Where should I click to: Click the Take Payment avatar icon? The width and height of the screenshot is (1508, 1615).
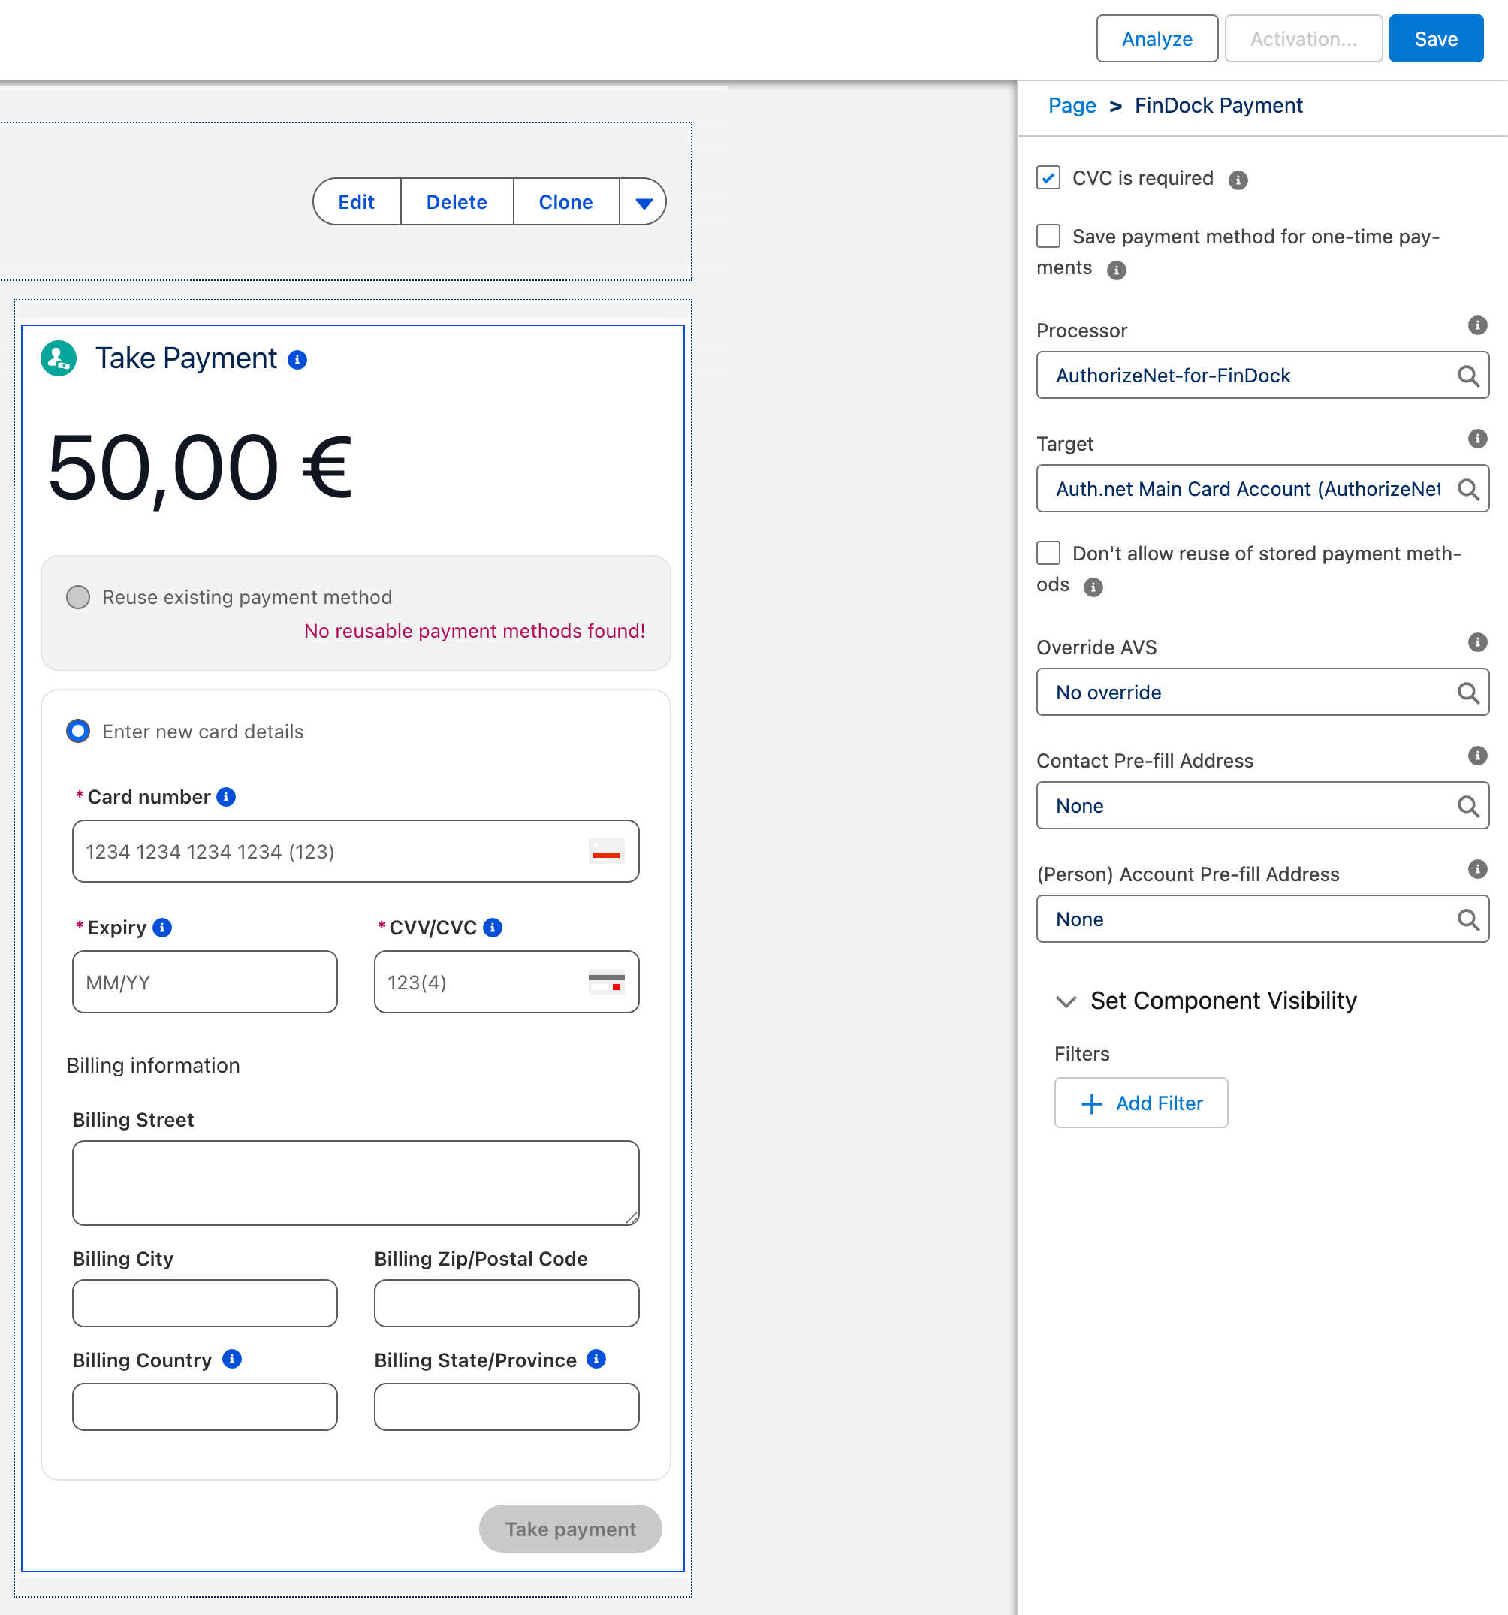pyautogui.click(x=59, y=358)
